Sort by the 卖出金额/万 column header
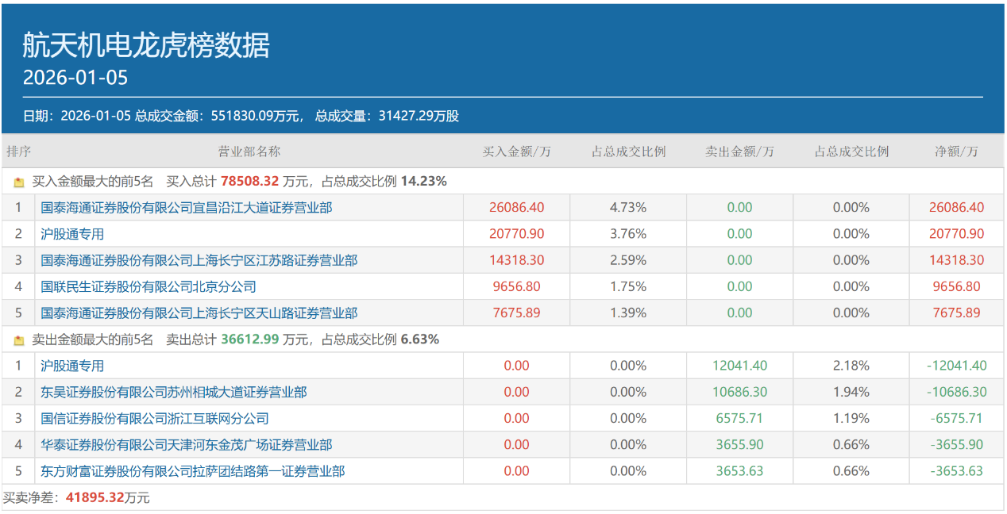The image size is (1007, 514). click(739, 152)
